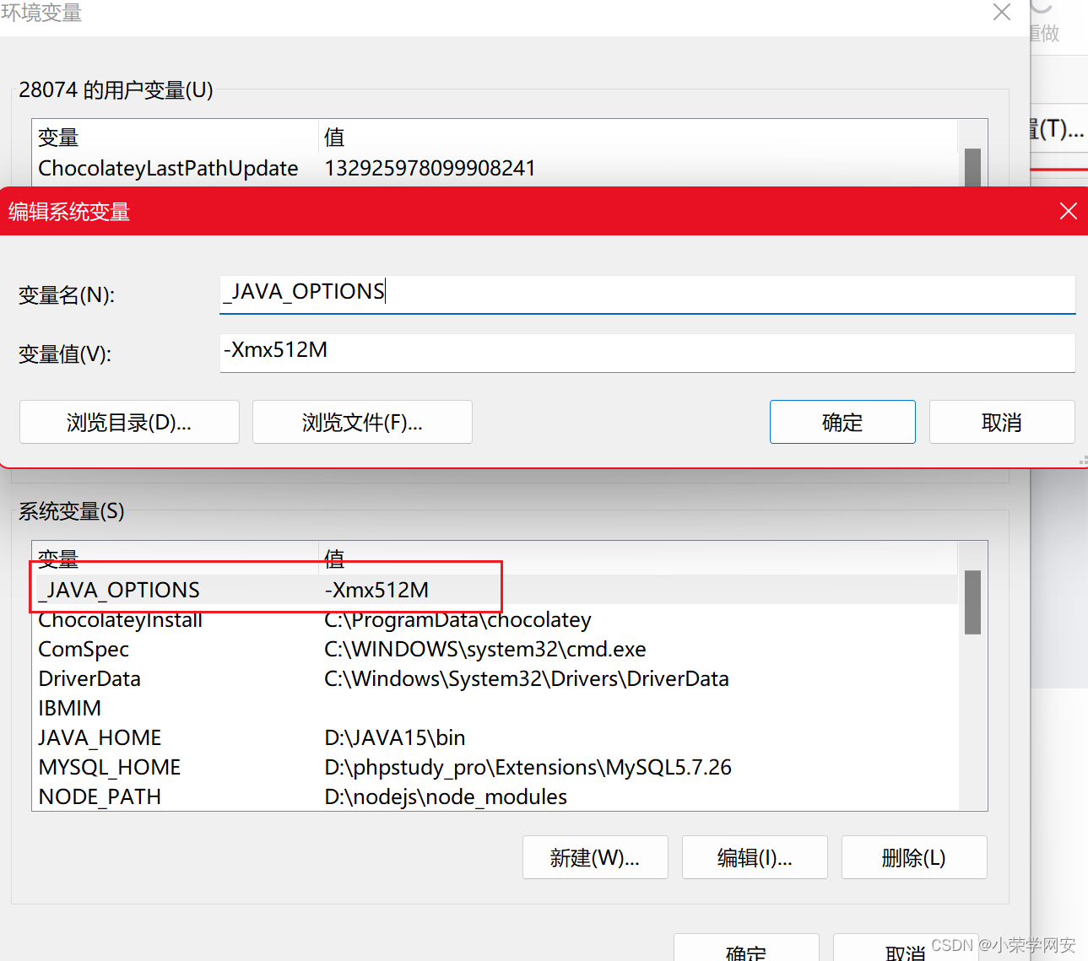Click value 132925978099908241 in user variables
The image size is (1088, 961).
[x=430, y=168]
